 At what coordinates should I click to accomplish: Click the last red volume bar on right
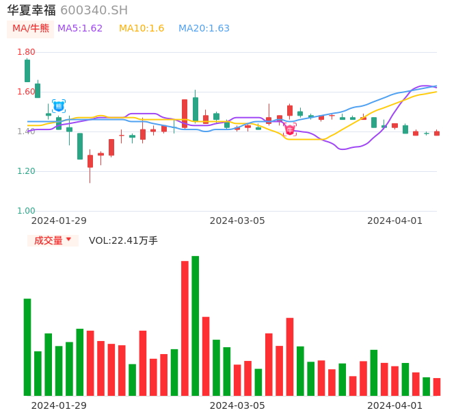[x=437, y=387]
